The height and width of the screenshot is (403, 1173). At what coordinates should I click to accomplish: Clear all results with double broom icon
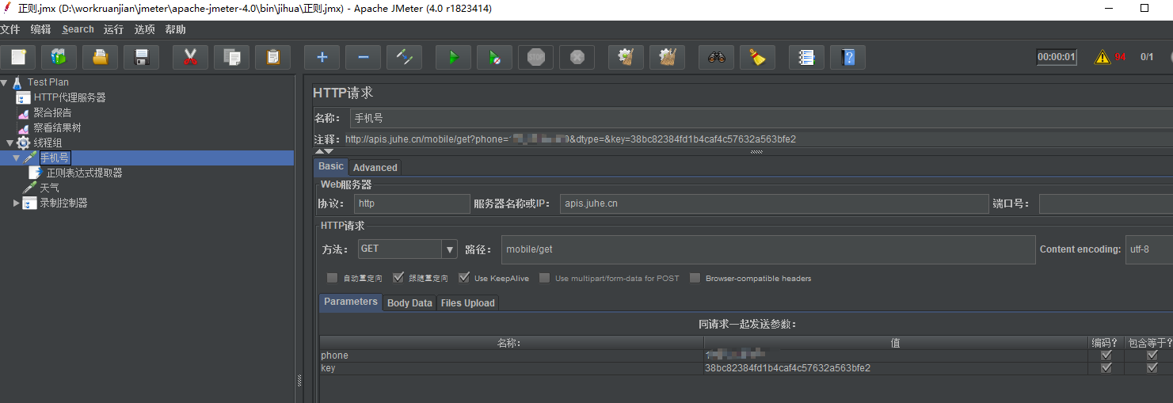pyautogui.click(x=667, y=57)
